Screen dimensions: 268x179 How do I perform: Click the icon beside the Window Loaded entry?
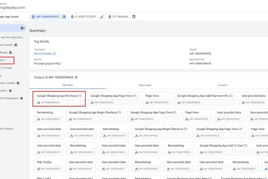click(x=16, y=45)
